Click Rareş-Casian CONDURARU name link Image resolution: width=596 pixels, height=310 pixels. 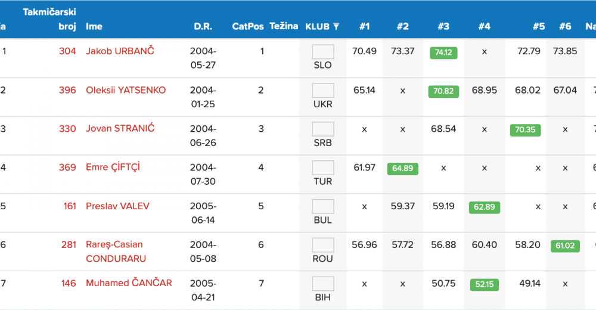pos(116,252)
